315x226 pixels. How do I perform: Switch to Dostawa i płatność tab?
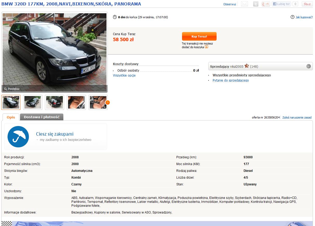coord(42,117)
